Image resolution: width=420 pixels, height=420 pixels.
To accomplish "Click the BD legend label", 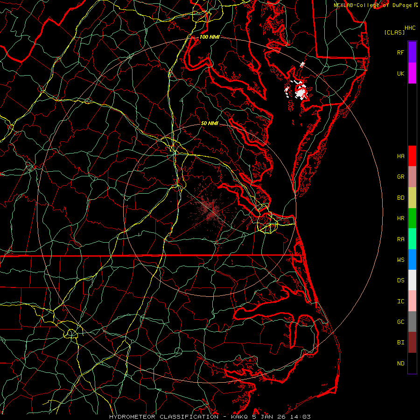I will point(400,198).
